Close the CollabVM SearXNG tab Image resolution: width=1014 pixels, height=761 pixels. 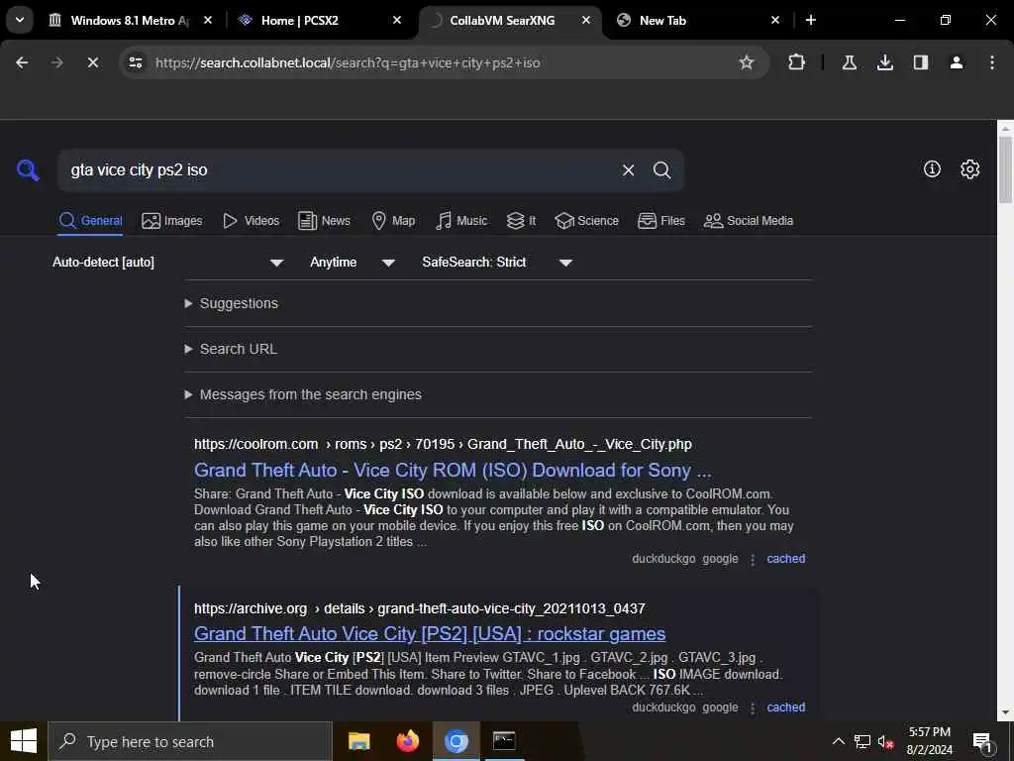pyautogui.click(x=585, y=20)
